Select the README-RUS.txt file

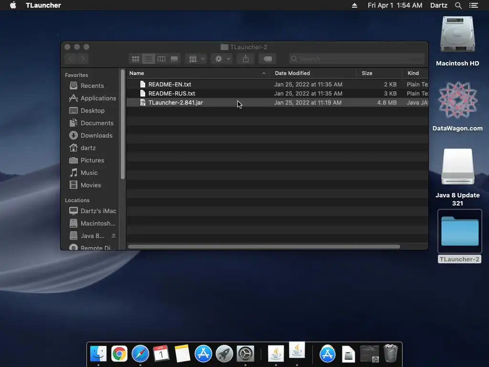(x=277, y=93)
